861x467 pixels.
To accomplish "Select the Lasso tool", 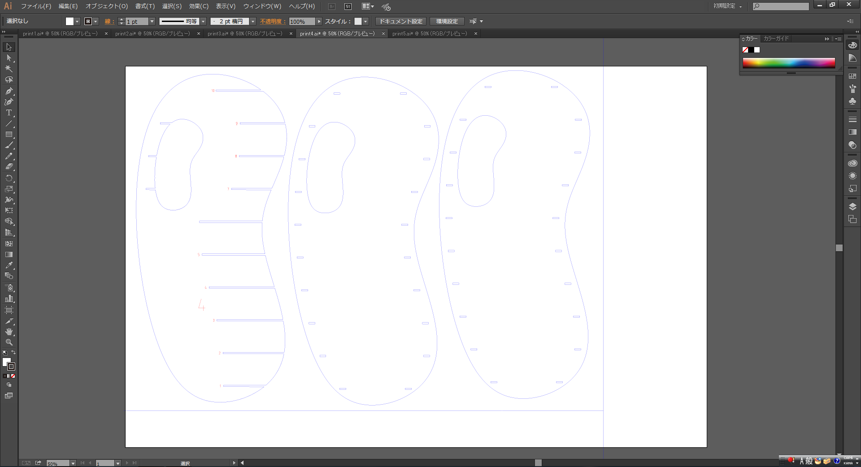I will pos(9,79).
